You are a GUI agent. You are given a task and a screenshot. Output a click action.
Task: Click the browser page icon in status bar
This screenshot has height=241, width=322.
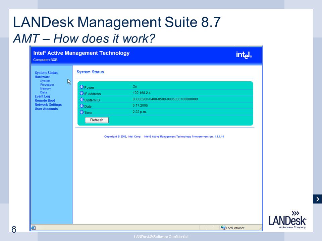[34, 228]
